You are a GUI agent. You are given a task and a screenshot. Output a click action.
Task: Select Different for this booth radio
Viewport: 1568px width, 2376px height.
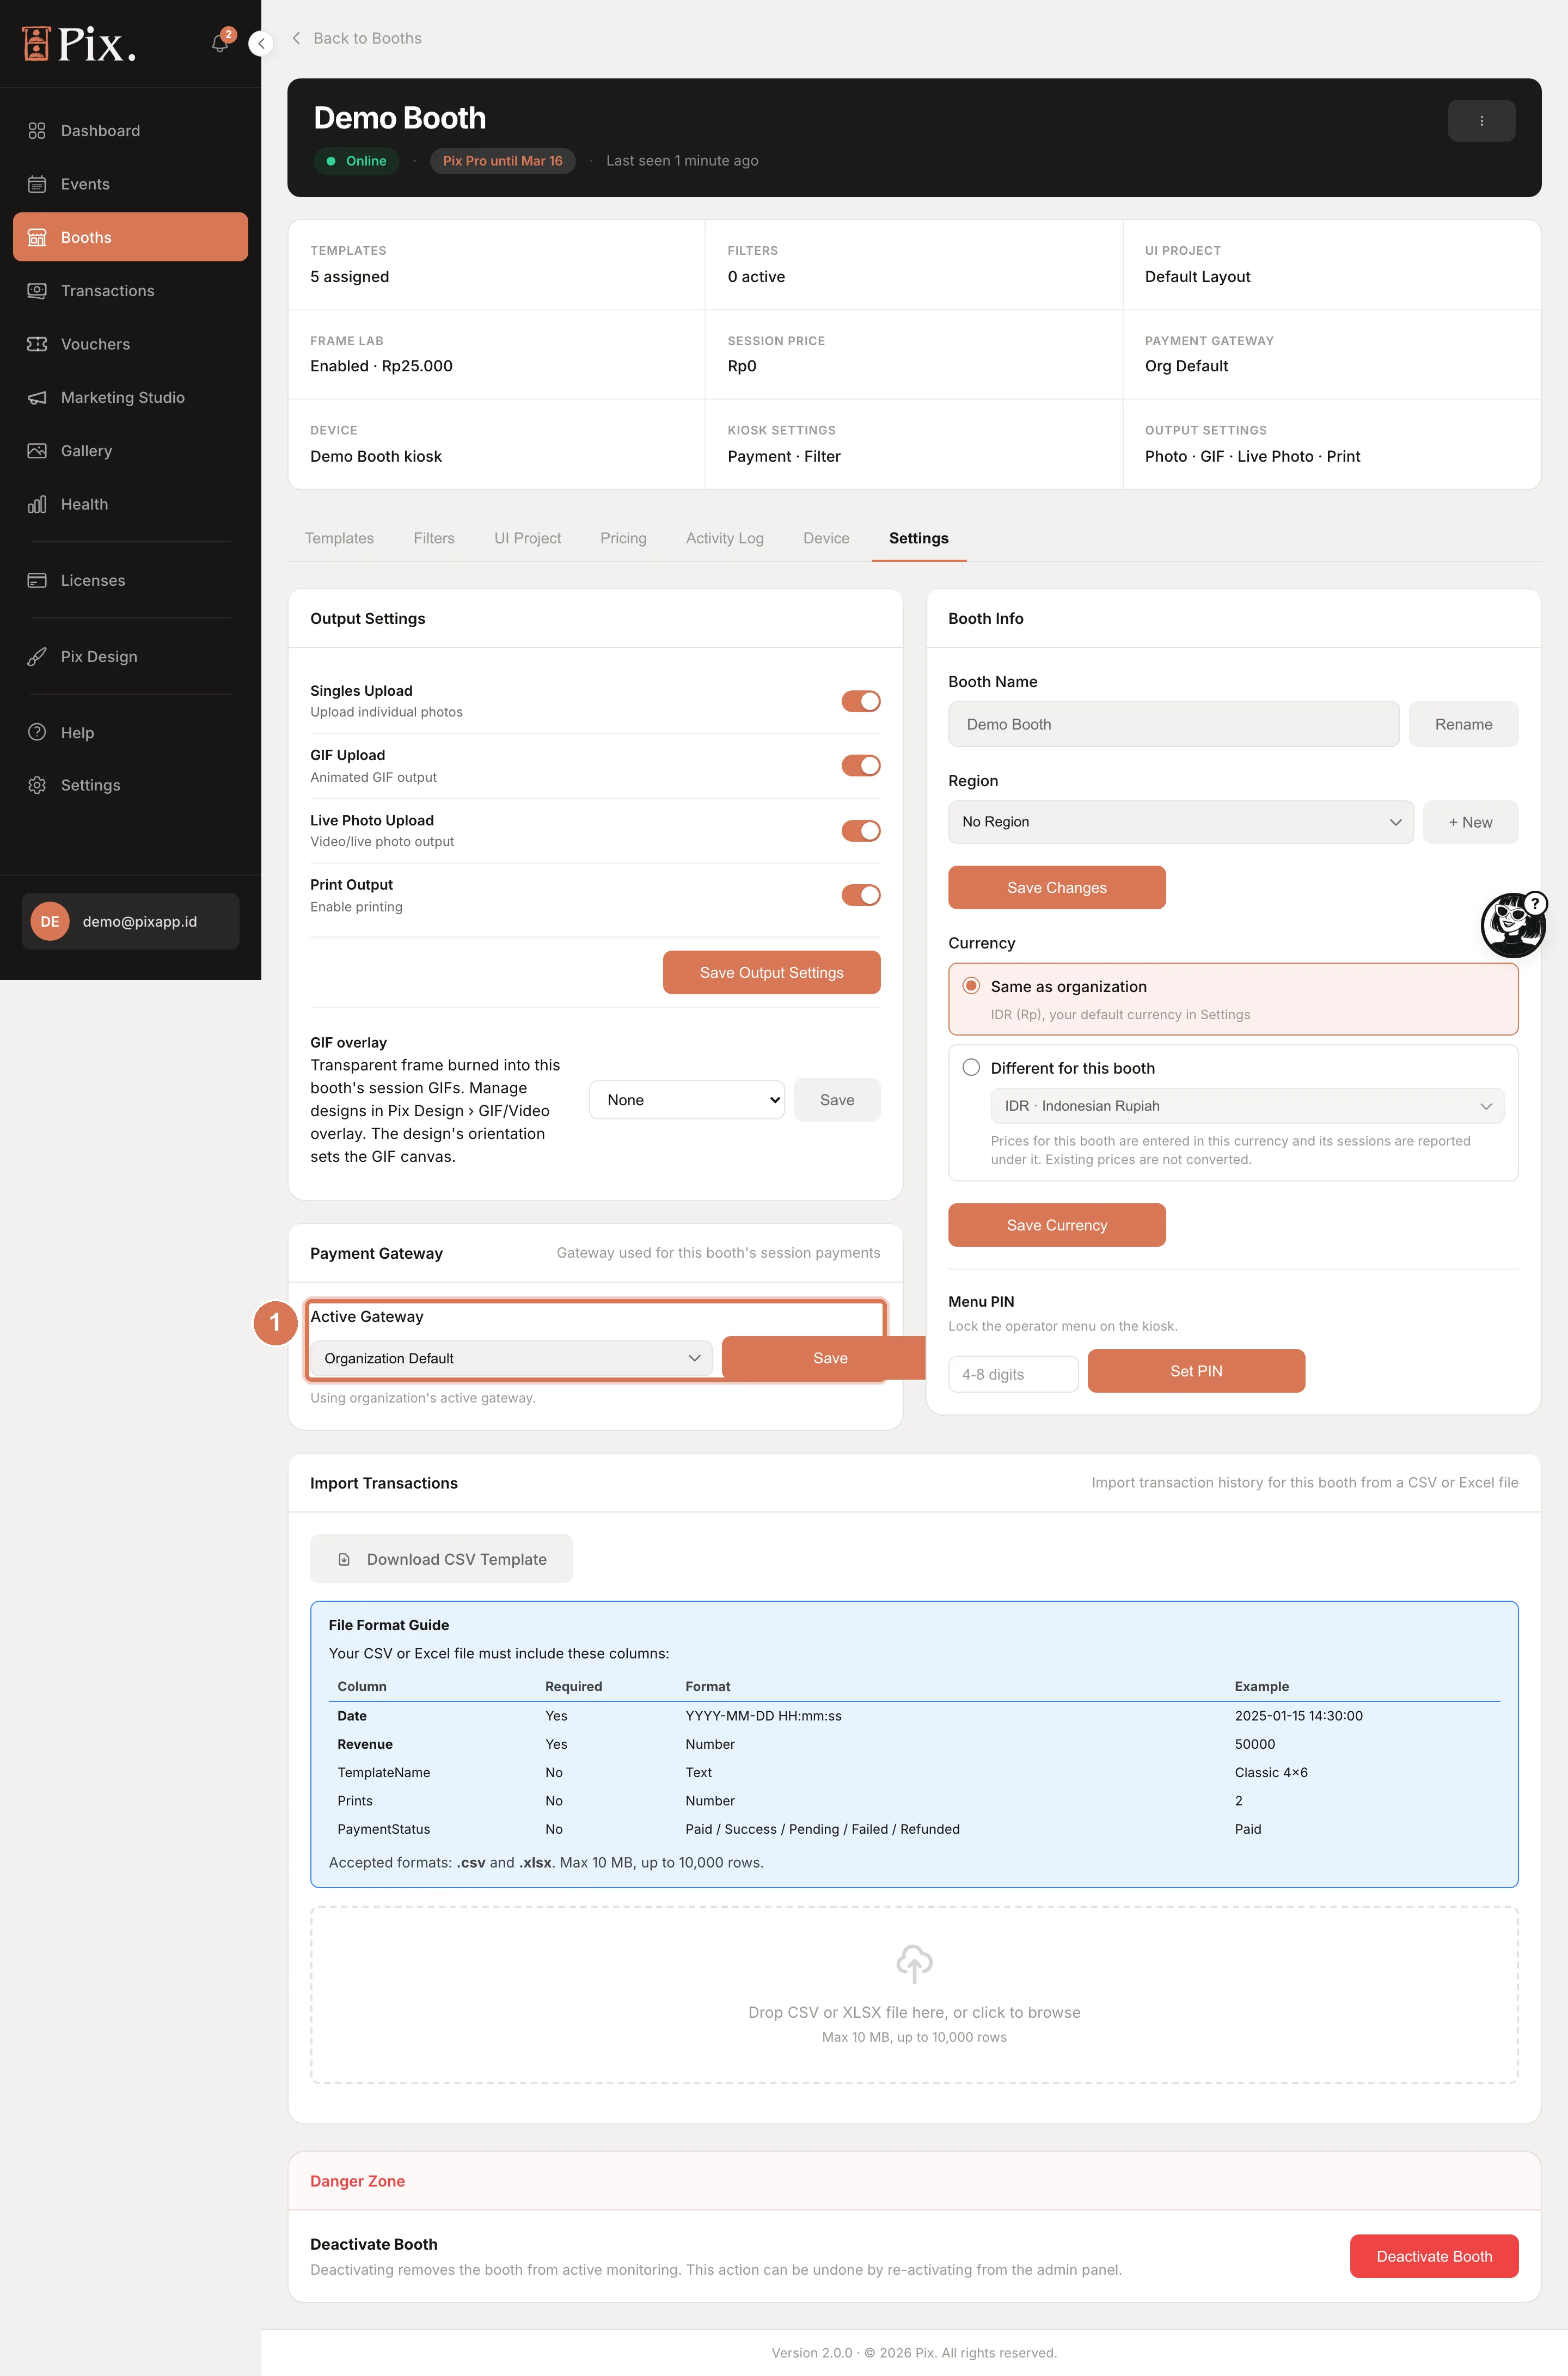click(x=971, y=1067)
